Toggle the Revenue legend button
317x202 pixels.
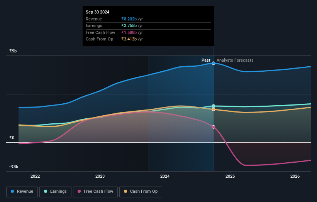click(22, 192)
